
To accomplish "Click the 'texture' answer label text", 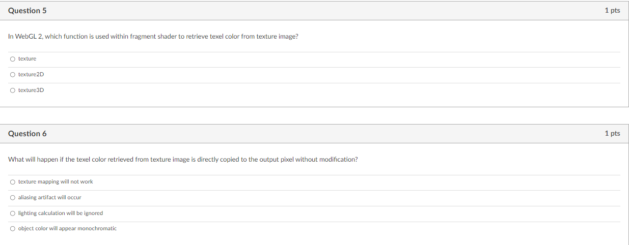I will 28,59.
